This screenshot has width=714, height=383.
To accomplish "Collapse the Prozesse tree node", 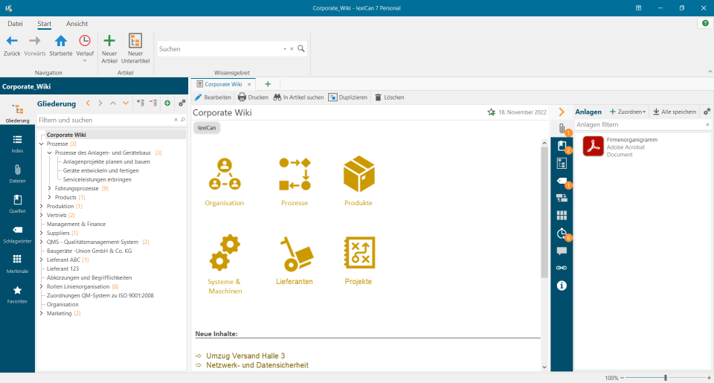I will pos(42,144).
